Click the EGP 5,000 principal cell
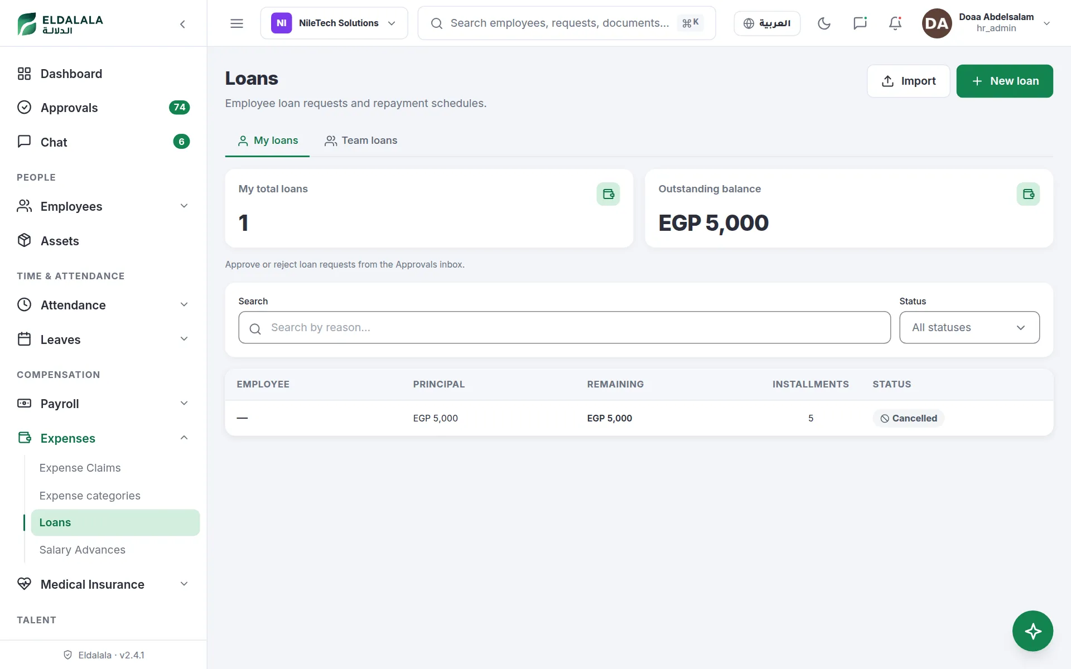This screenshot has width=1071, height=669. coord(435,418)
